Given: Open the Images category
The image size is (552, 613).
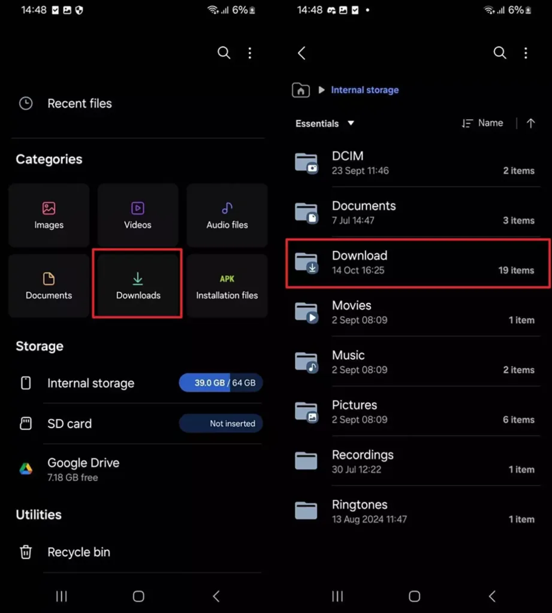Looking at the screenshot, I should (x=49, y=215).
